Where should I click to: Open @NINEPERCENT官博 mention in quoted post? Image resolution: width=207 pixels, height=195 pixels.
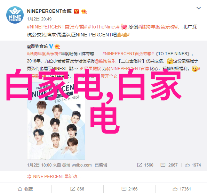pos(128,69)
